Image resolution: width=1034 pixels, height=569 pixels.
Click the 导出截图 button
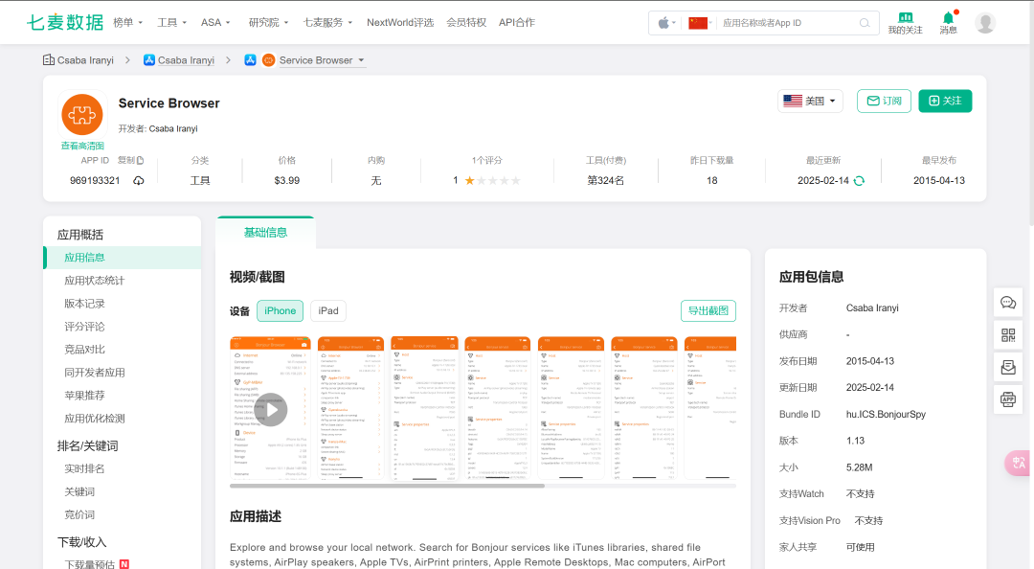click(708, 311)
